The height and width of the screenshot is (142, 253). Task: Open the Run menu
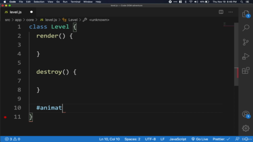[x=65, y=2]
